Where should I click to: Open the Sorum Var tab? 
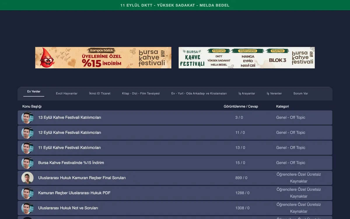301,93
